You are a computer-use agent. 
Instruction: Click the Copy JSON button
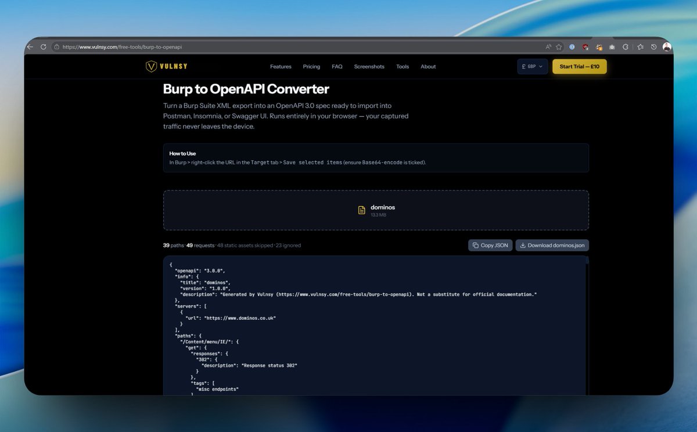(490, 245)
